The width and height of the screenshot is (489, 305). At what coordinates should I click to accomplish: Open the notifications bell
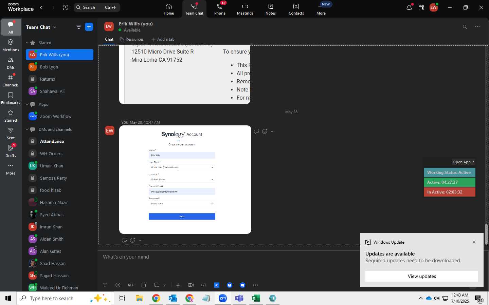point(409,7)
